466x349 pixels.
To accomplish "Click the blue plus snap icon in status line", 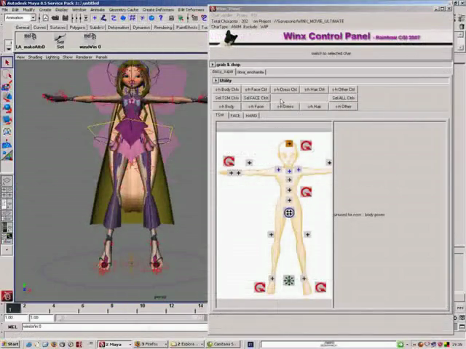I will (95, 18).
